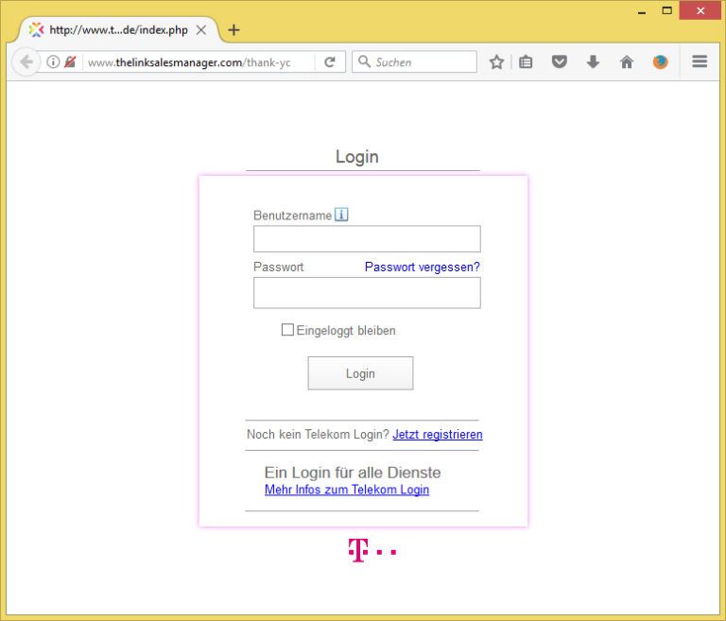Bookmark this page with the star icon
Image resolution: width=726 pixels, height=621 pixels.
pyautogui.click(x=496, y=61)
